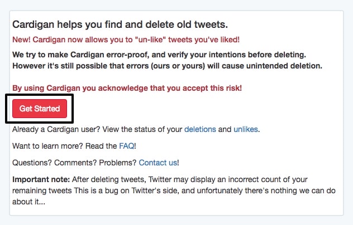Click the "remaining tweets This is a bug" line
Viewport: 353px width, 225px height.
click(x=112, y=190)
